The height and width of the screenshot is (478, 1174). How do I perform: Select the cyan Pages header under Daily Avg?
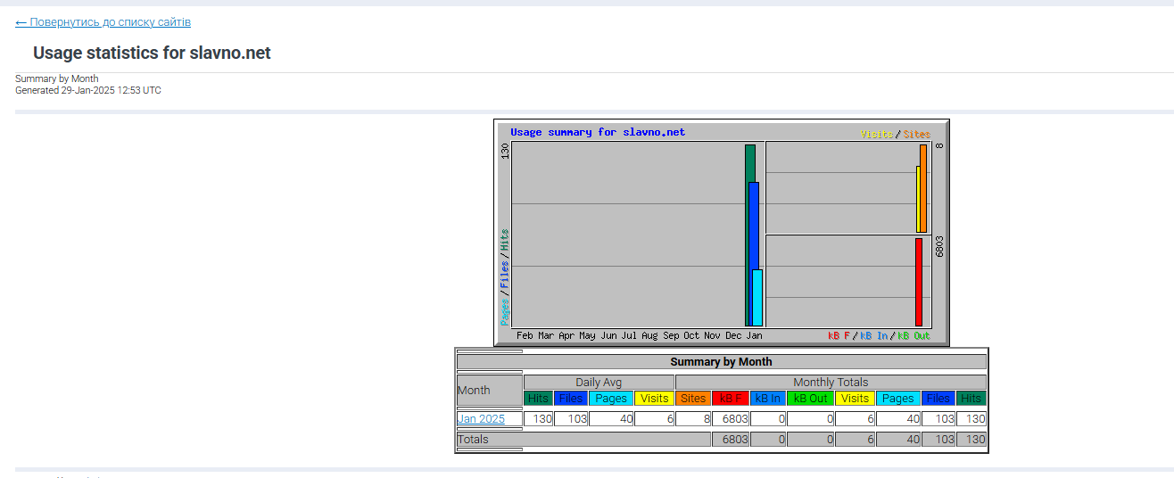611,399
